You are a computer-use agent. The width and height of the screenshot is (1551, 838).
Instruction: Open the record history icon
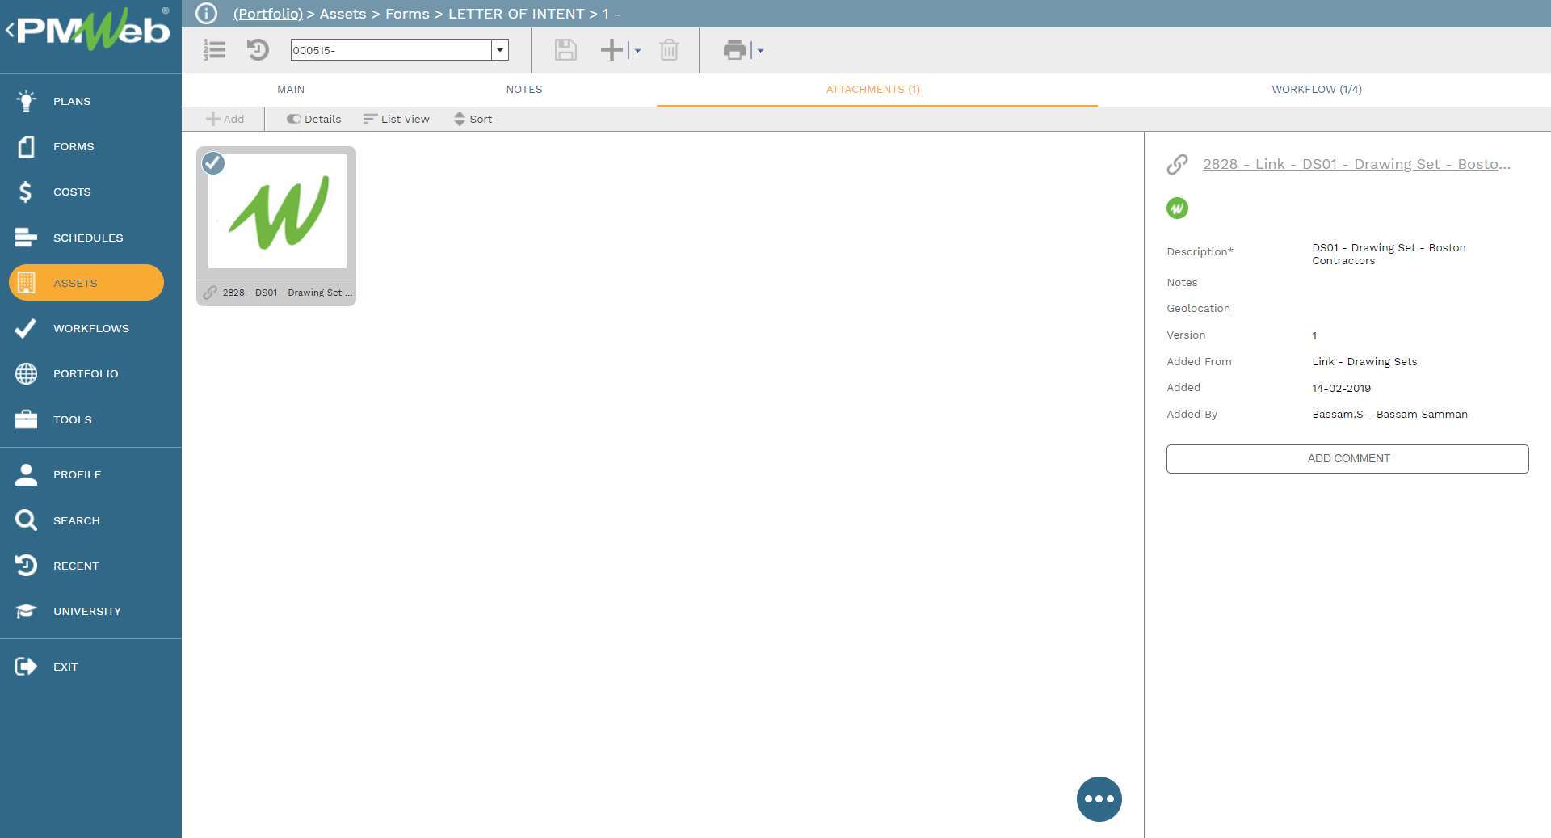258,50
